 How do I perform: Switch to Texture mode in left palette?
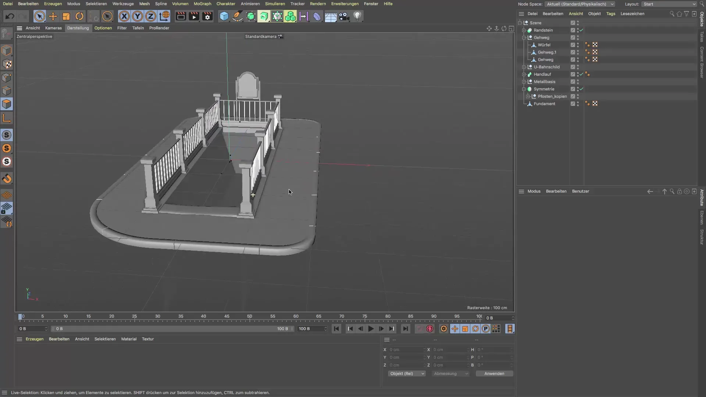point(7,64)
